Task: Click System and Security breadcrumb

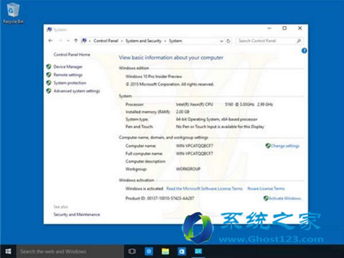Action: coord(143,41)
